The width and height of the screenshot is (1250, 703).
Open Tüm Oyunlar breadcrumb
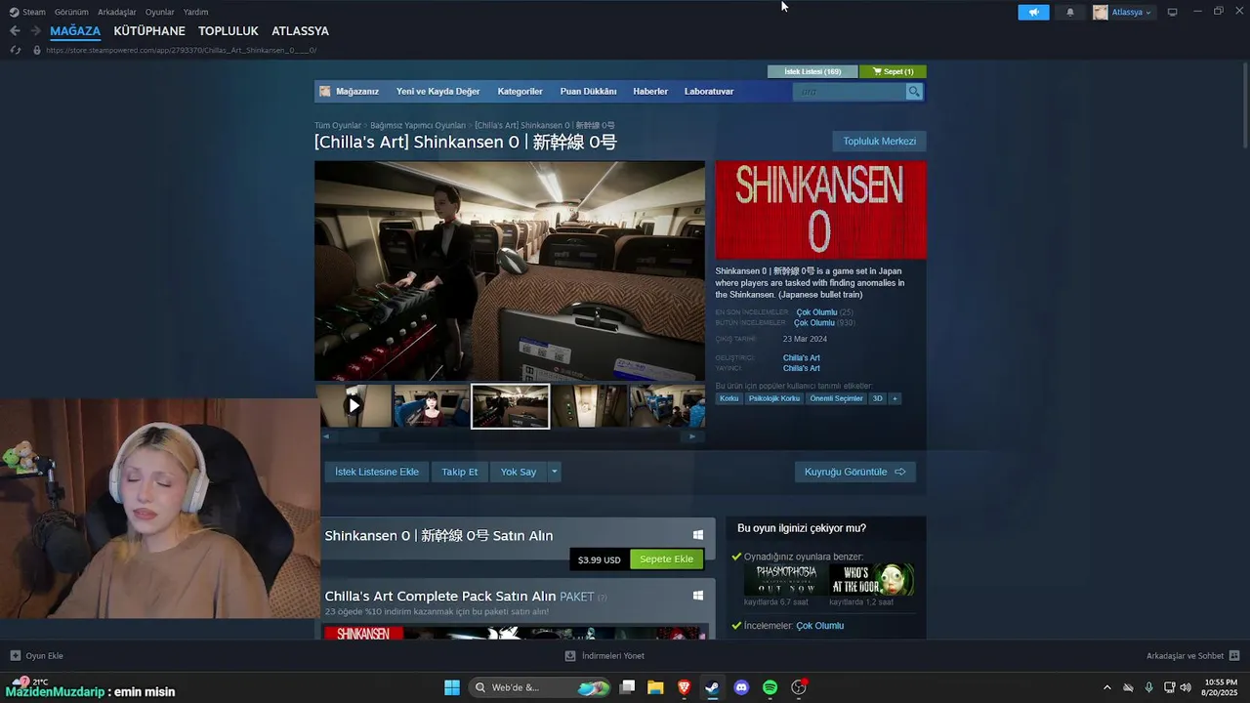pyautogui.click(x=338, y=125)
